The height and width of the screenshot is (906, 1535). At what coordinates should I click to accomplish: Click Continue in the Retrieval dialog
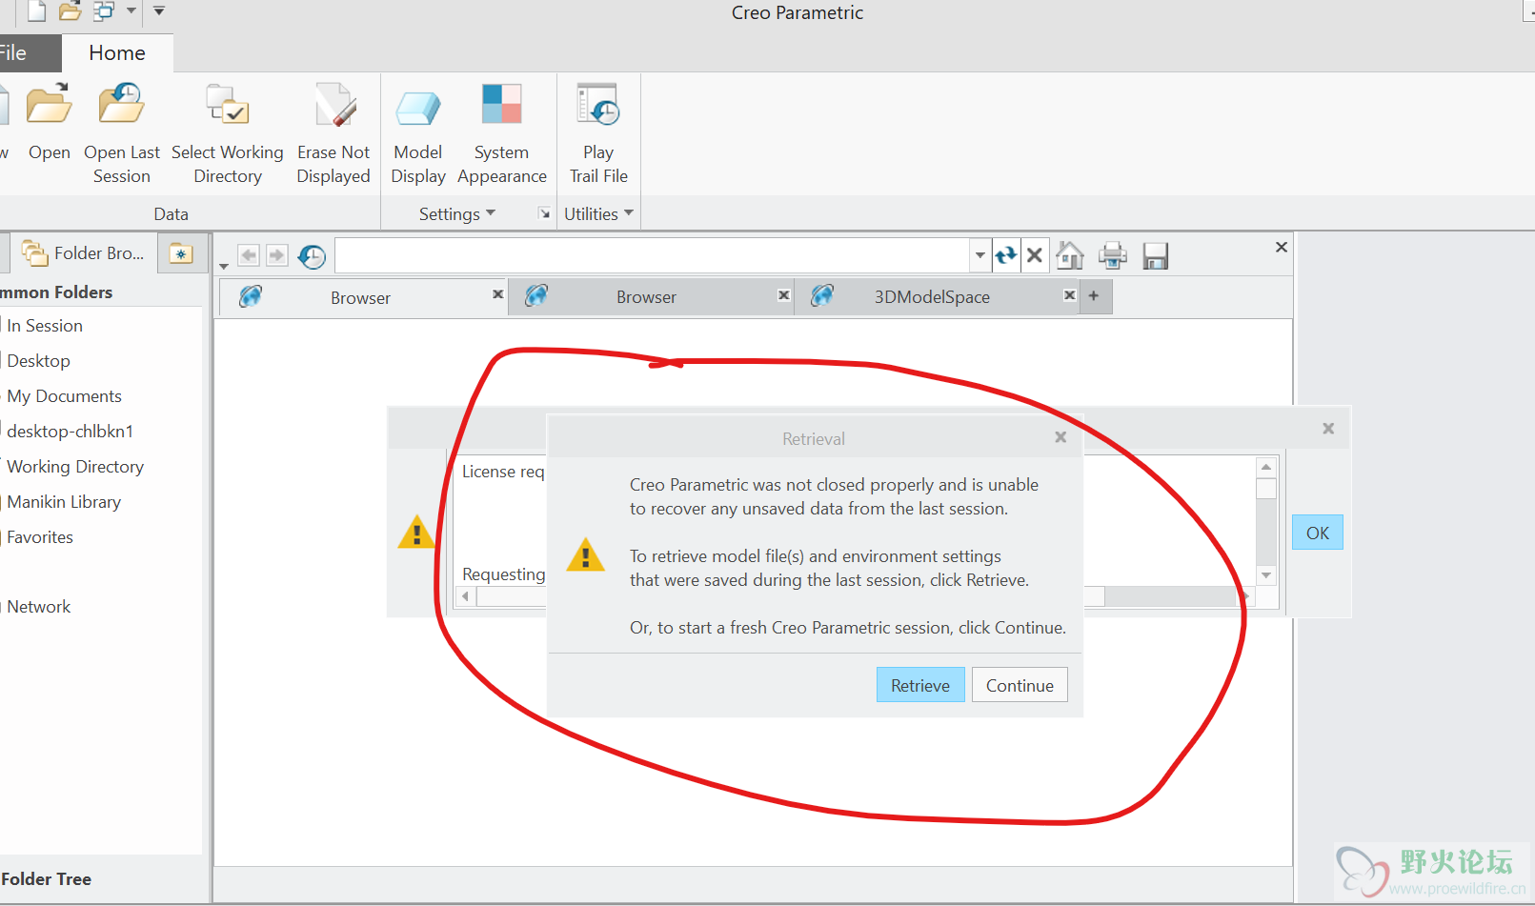[x=1020, y=685]
